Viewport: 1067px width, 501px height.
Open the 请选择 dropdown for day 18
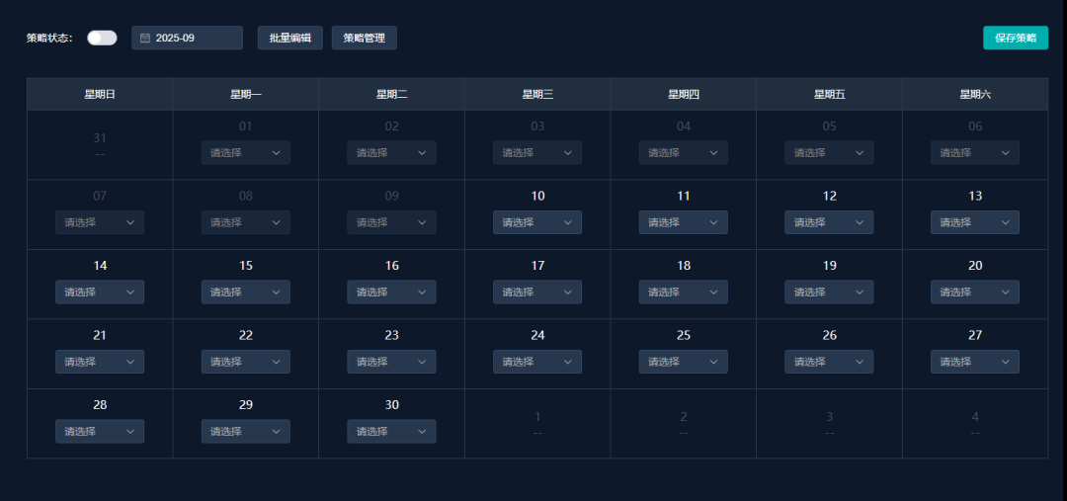pos(684,292)
